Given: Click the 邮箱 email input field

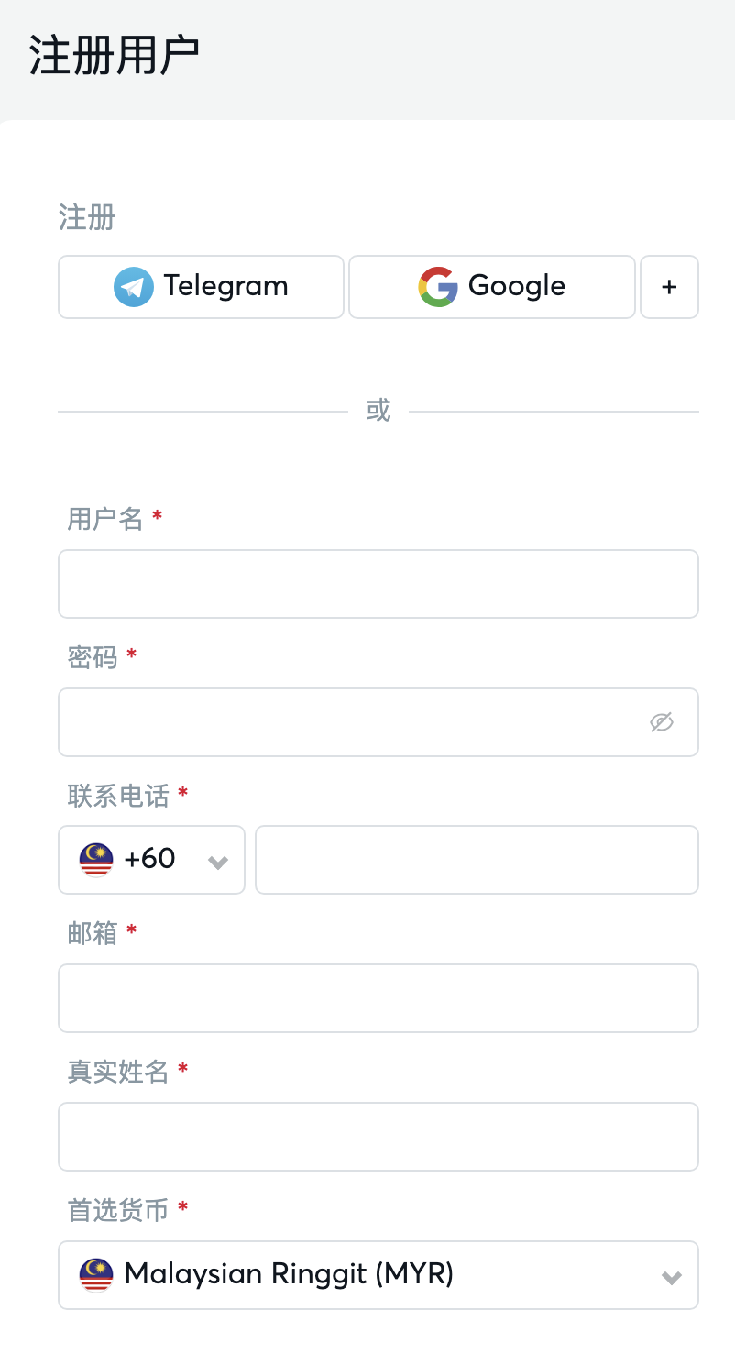Looking at the screenshot, I should 378,998.
